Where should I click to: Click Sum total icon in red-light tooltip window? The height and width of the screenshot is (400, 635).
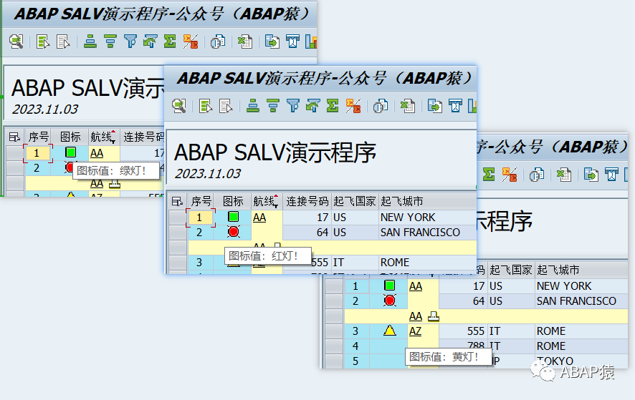[x=333, y=106]
